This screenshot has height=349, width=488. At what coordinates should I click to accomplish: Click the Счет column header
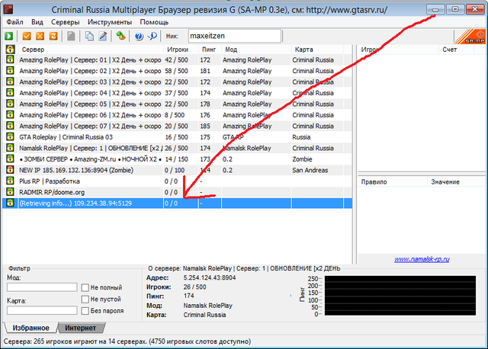coord(456,50)
